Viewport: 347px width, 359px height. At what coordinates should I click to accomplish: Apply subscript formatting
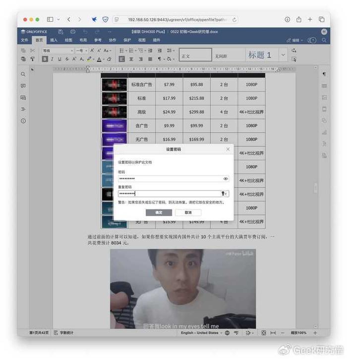(x=82, y=59)
